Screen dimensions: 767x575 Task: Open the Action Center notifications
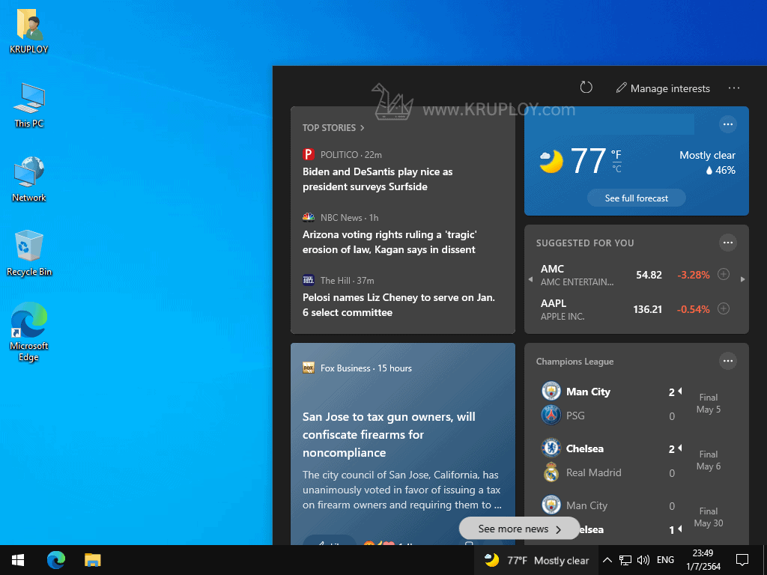coord(742,560)
